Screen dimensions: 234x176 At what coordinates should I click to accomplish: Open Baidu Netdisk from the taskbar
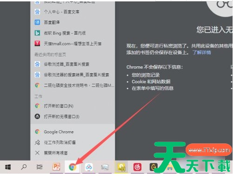point(89,167)
